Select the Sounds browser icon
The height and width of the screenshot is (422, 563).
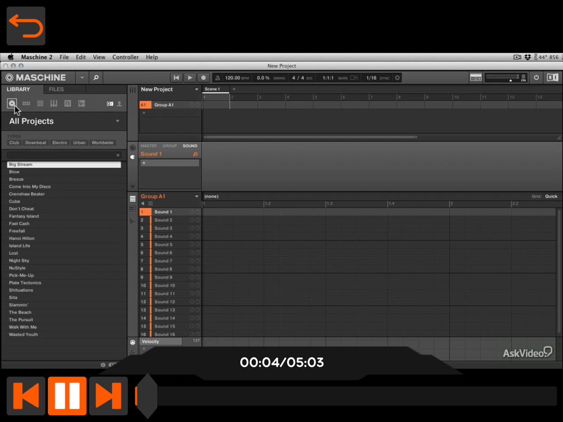tap(40, 104)
